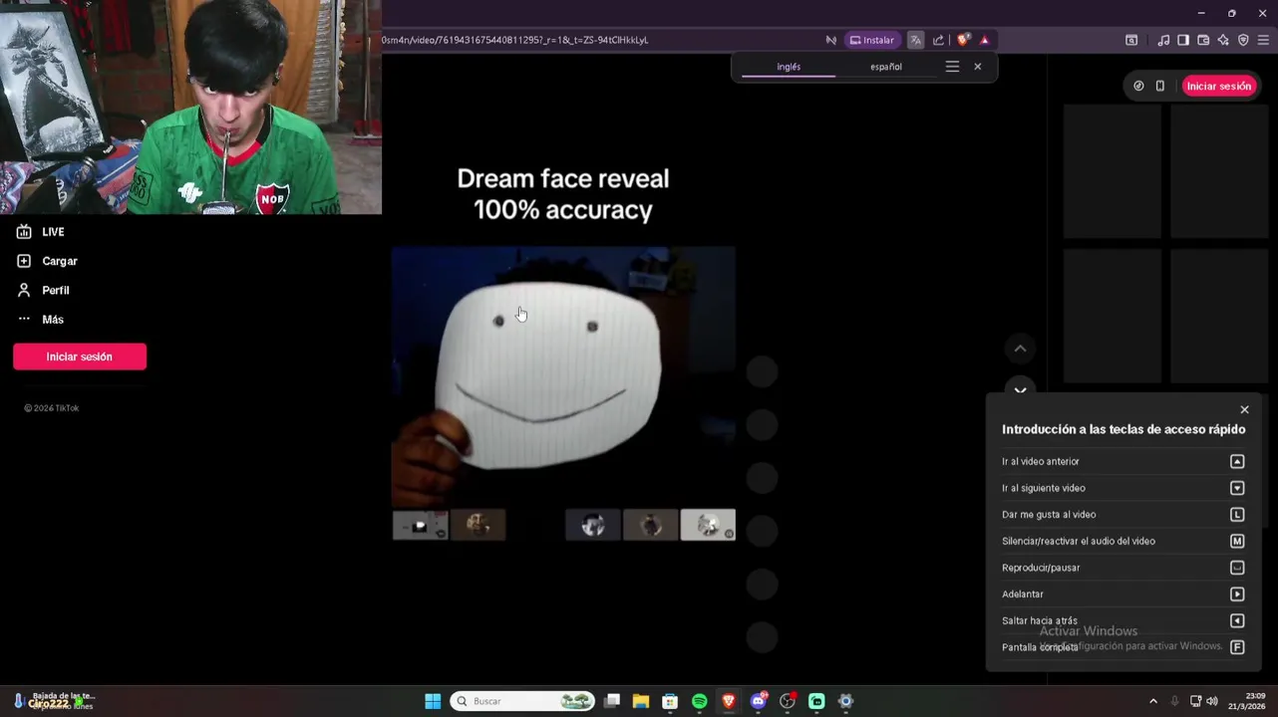The image size is (1278, 717).
Task: Click the L key icon for liking
Action: pyautogui.click(x=1237, y=515)
